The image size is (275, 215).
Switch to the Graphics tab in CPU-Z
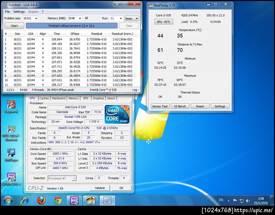point(99,99)
